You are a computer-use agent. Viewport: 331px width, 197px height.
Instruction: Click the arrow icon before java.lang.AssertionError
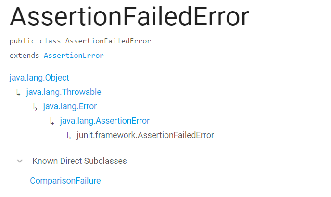tap(52, 121)
